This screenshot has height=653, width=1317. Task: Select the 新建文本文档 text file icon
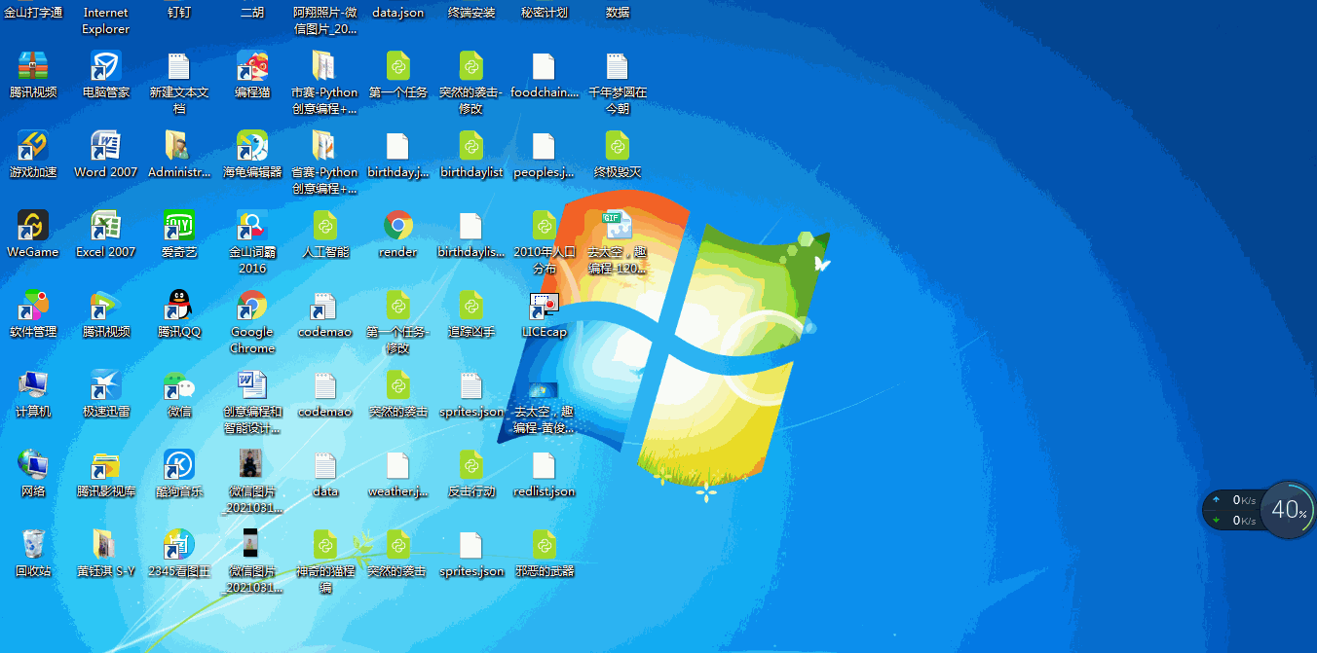click(x=179, y=66)
